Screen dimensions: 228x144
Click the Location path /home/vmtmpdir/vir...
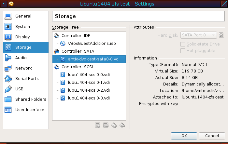pos(203,91)
